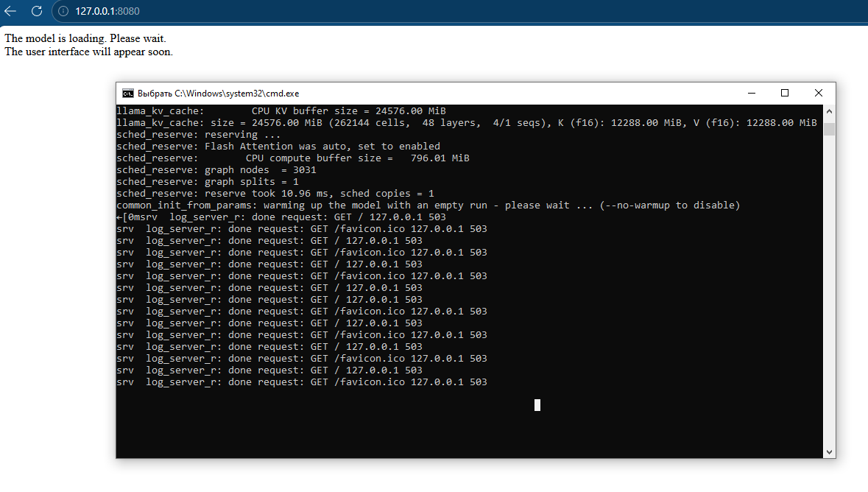Minimize the cmd.exe console window
The height and width of the screenshot is (492, 868).
click(751, 94)
